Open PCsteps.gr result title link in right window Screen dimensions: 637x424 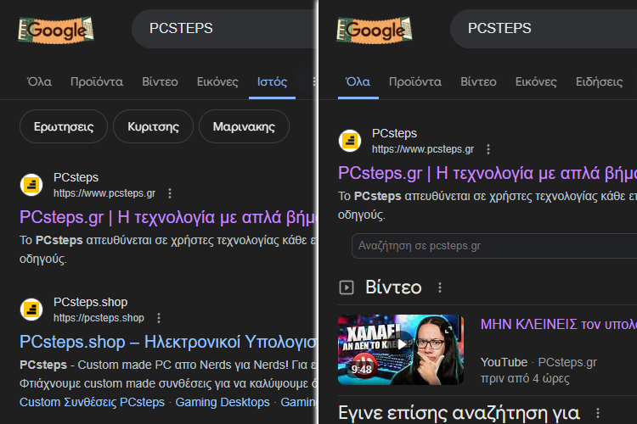487,173
